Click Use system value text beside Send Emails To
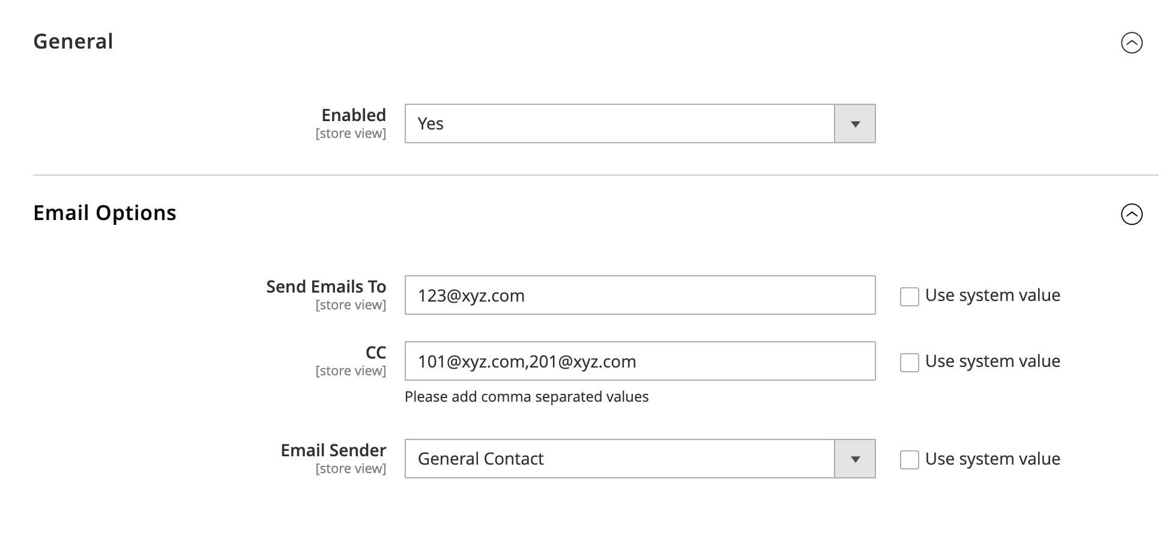The image size is (1172, 548). point(992,295)
